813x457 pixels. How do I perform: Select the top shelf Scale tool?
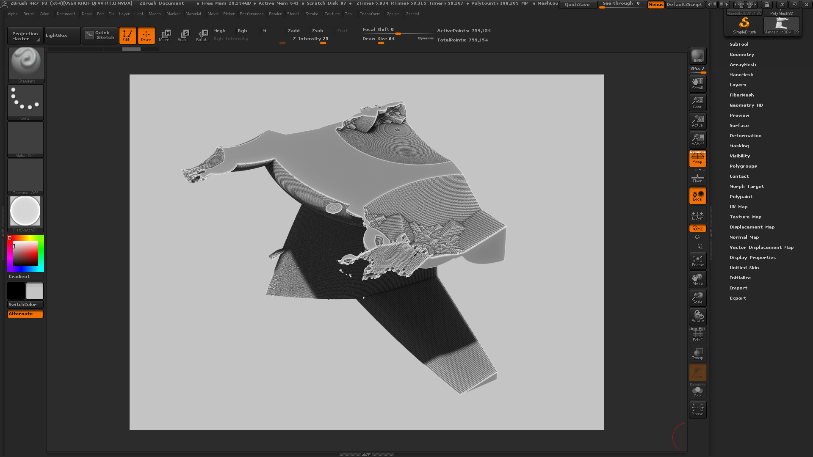click(x=183, y=36)
